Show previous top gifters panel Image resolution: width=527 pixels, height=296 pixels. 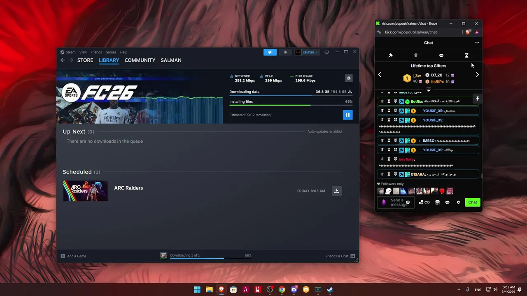point(380,75)
